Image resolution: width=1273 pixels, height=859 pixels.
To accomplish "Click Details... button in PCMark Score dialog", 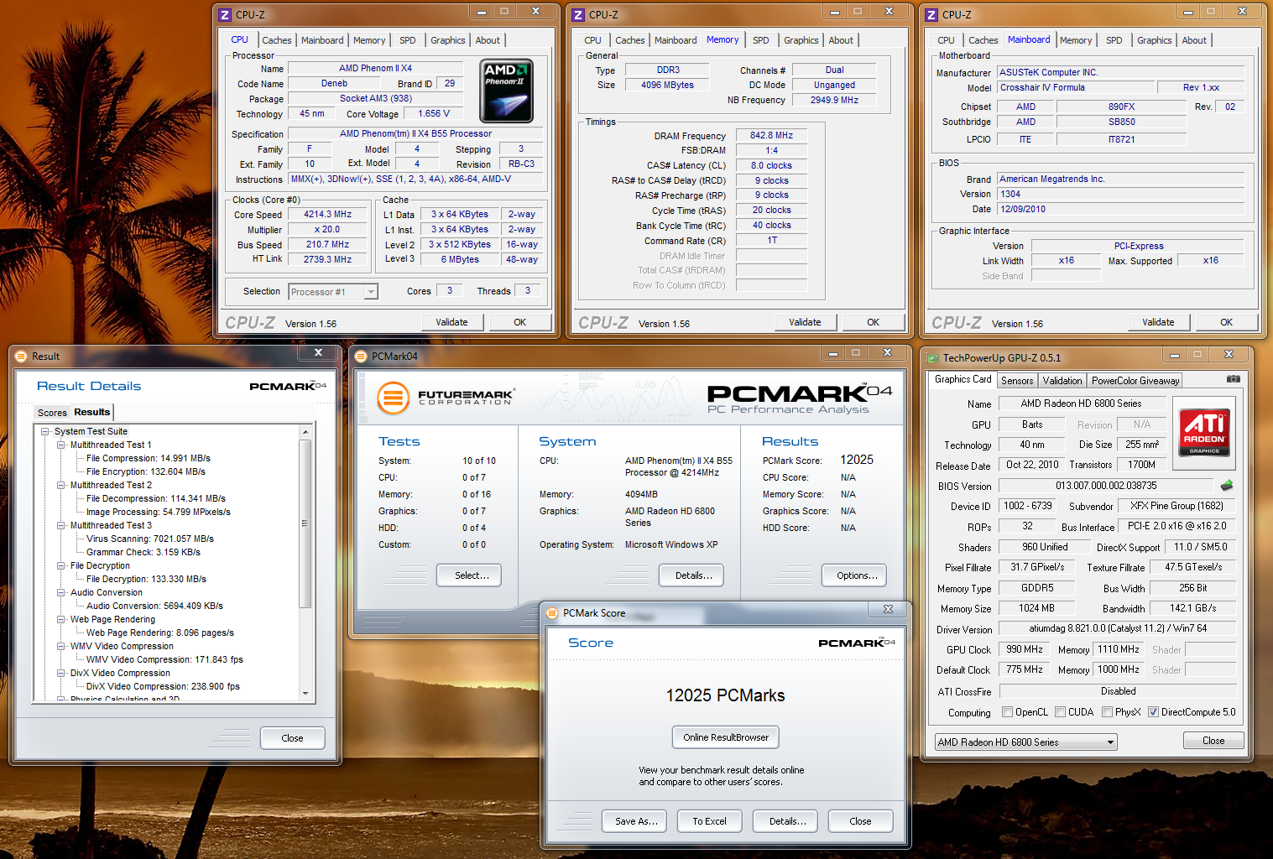I will point(785,821).
